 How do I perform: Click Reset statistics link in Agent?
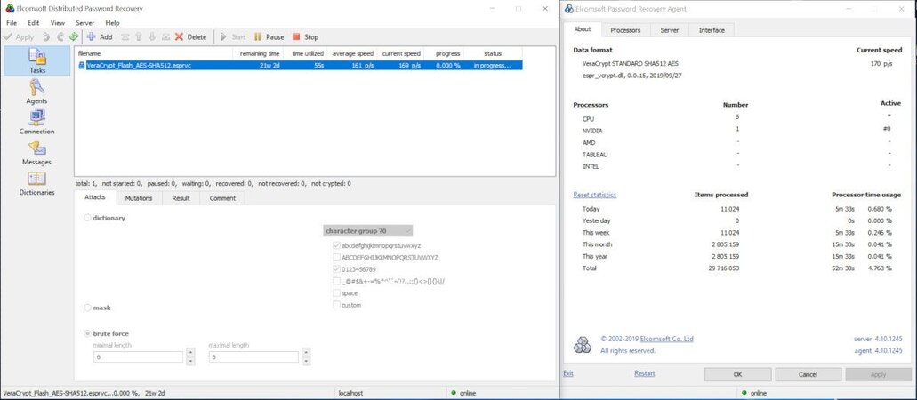[595, 195]
